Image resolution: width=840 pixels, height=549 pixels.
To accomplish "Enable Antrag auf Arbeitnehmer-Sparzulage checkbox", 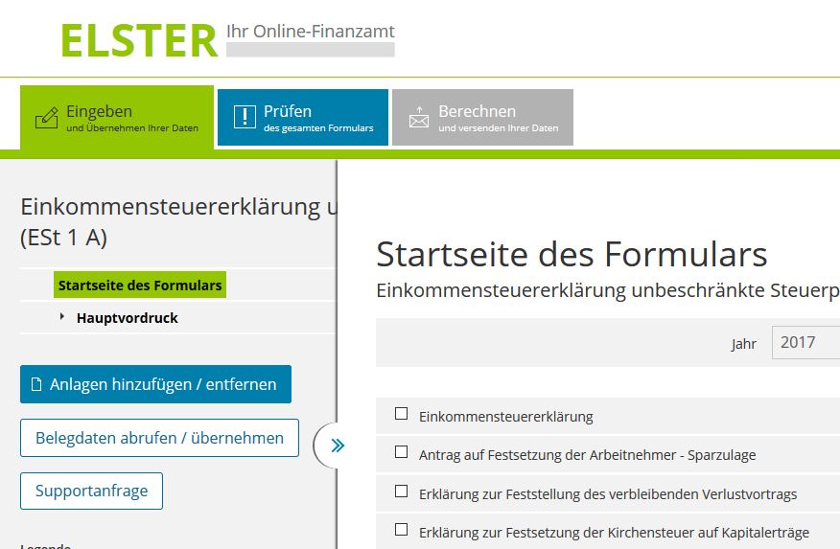I will coord(401,452).
